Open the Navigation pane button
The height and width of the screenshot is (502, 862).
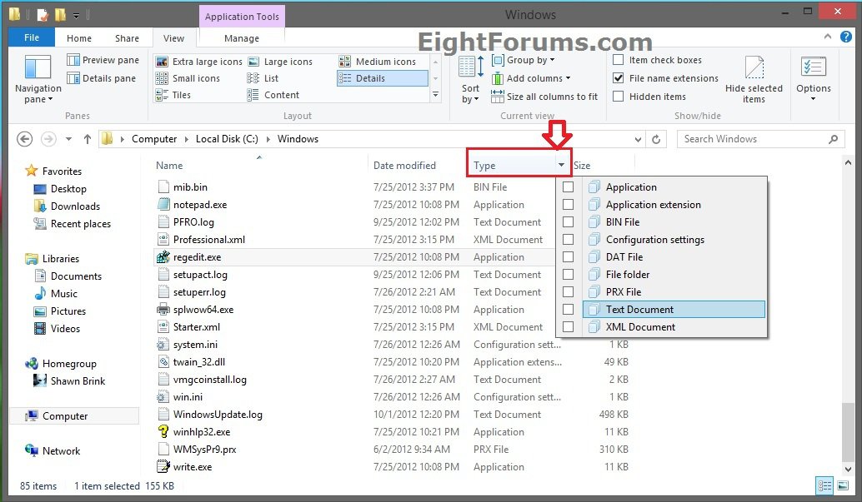pyautogui.click(x=38, y=80)
